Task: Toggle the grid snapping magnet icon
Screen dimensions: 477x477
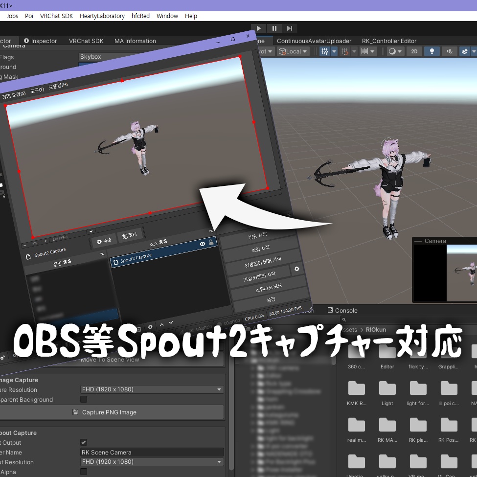Action: pos(345,51)
